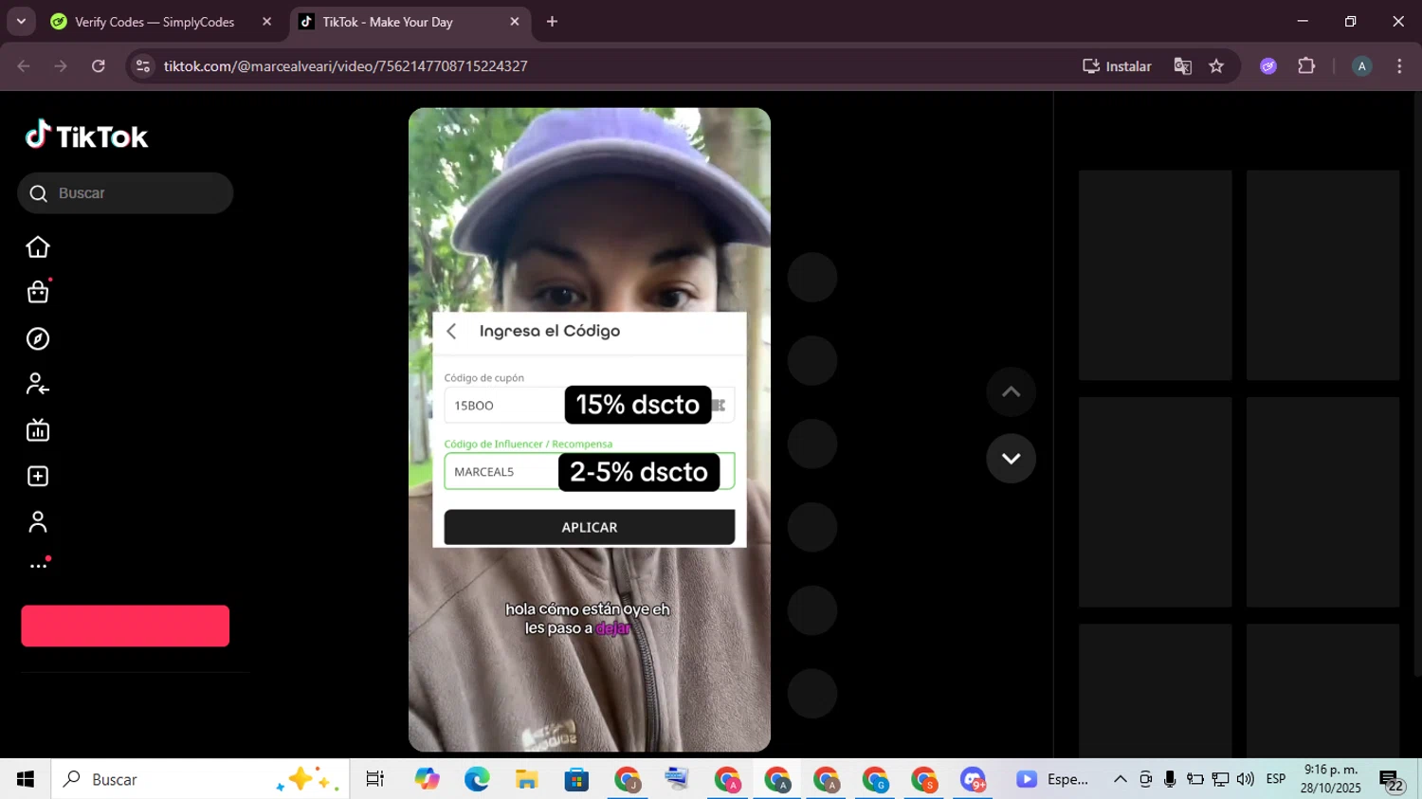Open a new browser tab
The height and width of the screenshot is (799, 1422).
pyautogui.click(x=552, y=22)
